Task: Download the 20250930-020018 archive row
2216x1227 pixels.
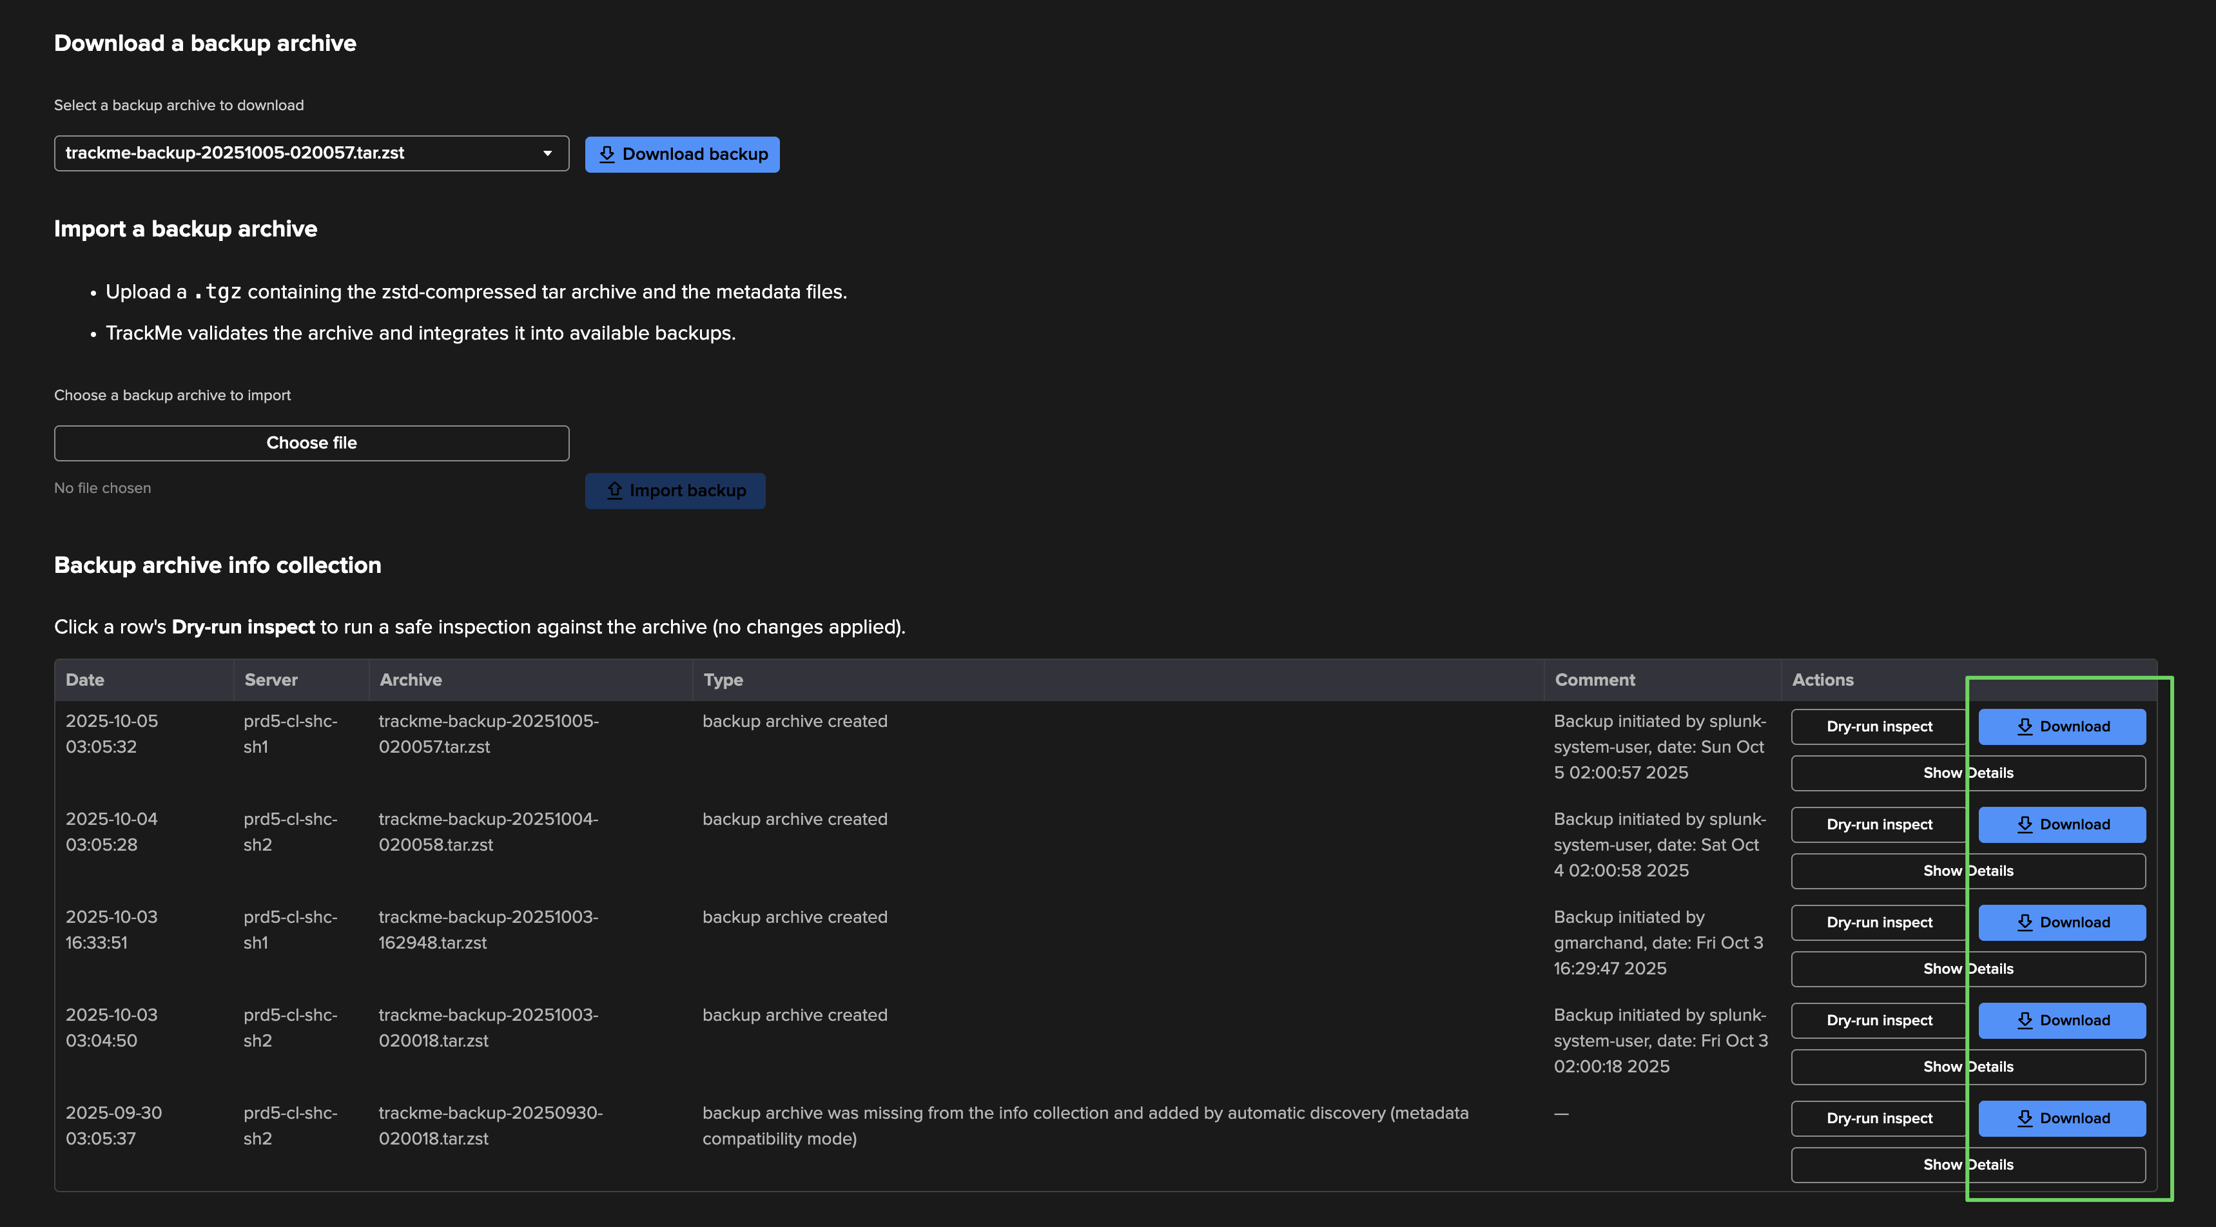Action: pos(2061,1119)
